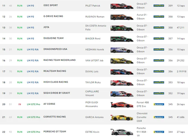Click the Michelin logo in Porsche GT Team row
188x139 pixels.
click(x=159, y=132)
